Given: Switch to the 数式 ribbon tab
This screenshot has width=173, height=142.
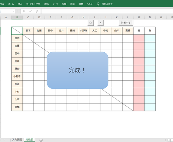Looking at the screenshot, I should [46, 4].
